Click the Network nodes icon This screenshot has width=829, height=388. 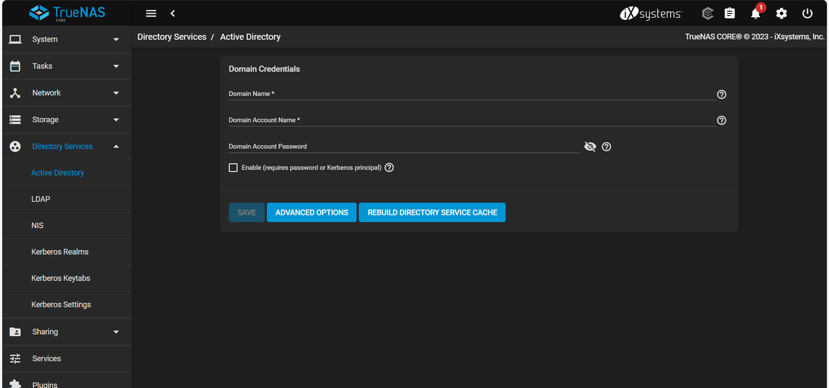[x=15, y=93]
